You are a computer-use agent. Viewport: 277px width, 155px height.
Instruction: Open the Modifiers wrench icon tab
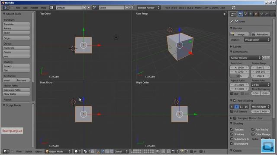tap(267, 14)
